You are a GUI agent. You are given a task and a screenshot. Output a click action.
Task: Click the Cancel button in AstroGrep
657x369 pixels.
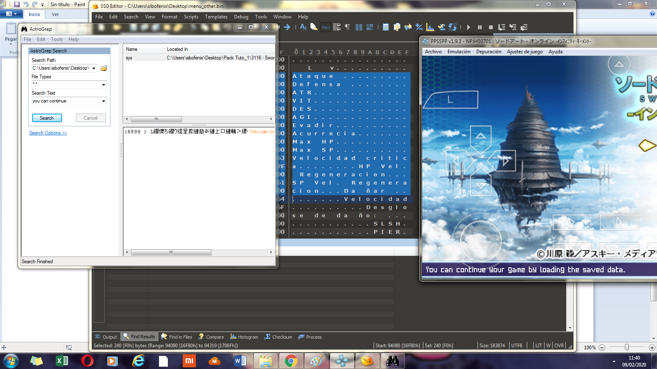pyautogui.click(x=91, y=118)
